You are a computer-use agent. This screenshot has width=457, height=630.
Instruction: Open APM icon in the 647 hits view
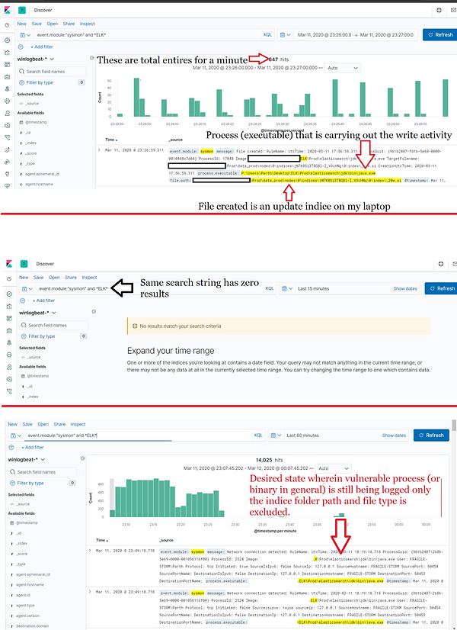[7, 137]
